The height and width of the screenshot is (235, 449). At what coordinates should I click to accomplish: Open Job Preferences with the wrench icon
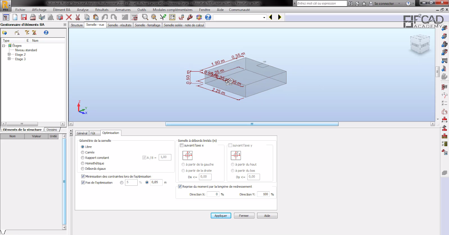pyautogui.click(x=190, y=17)
